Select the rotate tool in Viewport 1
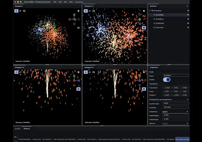This screenshot has width=202, height=142. (20, 11)
